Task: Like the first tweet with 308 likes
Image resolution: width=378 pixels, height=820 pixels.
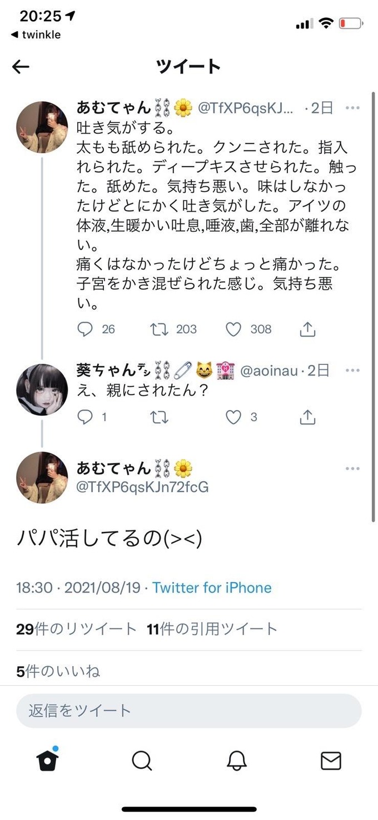Action: (x=233, y=329)
